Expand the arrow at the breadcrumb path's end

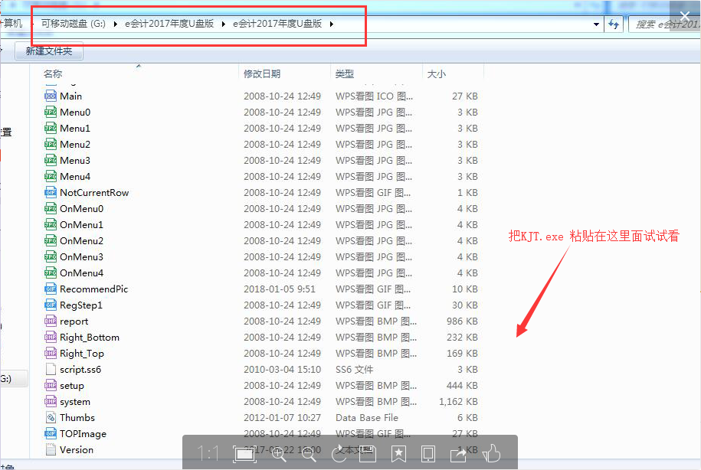click(331, 24)
